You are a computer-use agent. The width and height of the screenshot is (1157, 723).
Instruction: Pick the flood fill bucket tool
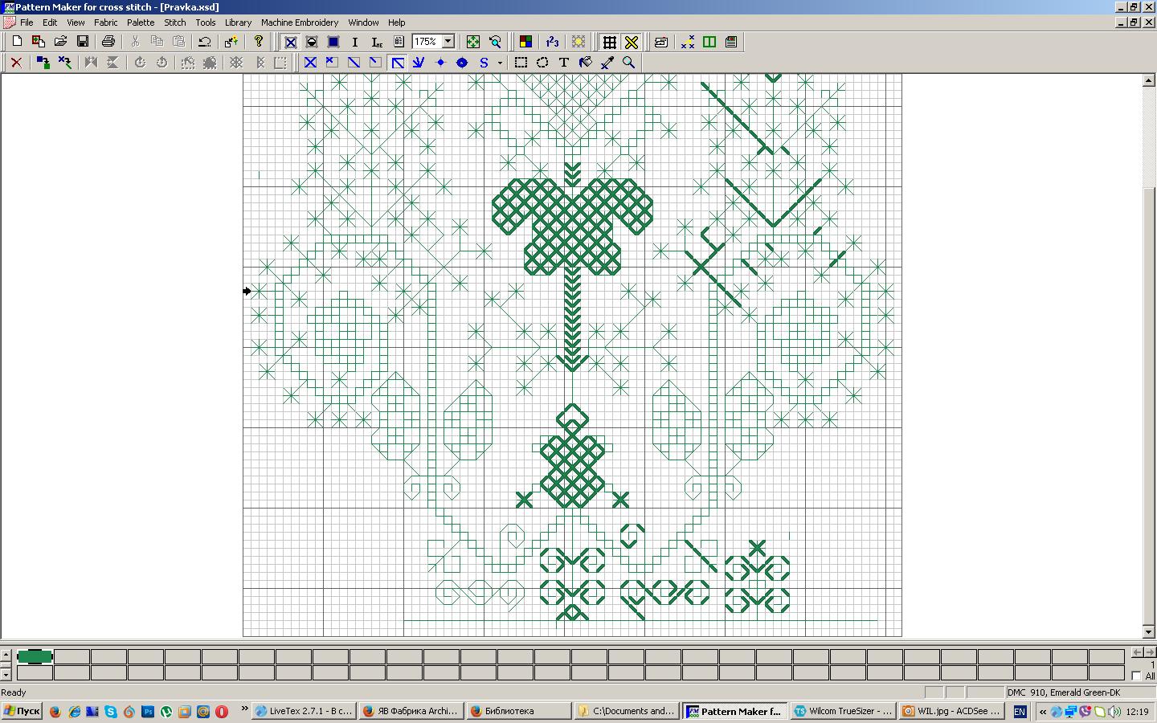(x=586, y=63)
